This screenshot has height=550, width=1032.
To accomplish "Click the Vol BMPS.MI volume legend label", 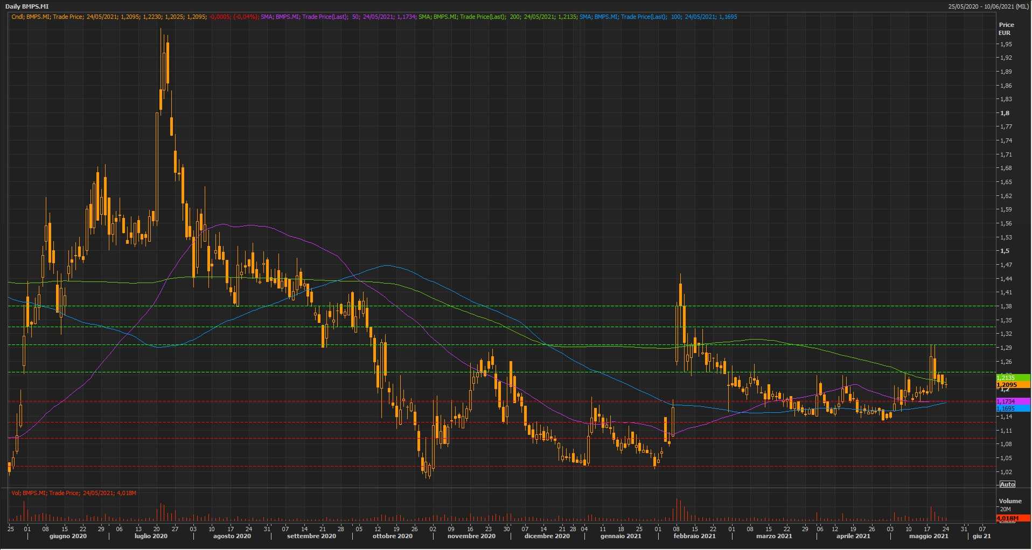I will click(x=74, y=493).
